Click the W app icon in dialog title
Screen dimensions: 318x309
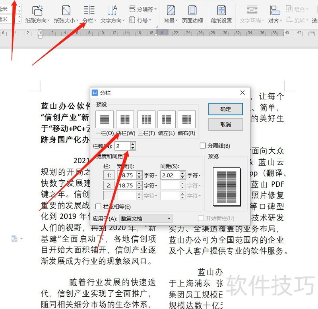click(x=95, y=93)
